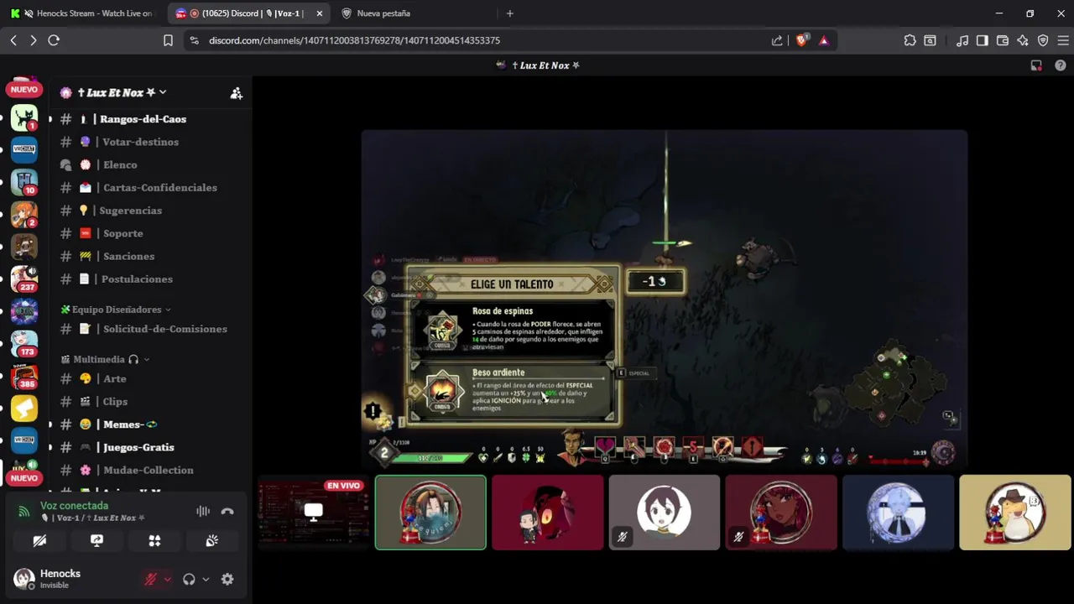This screenshot has width=1074, height=604.
Task: Toggle noise suppression waveform icon
Action: point(203,511)
